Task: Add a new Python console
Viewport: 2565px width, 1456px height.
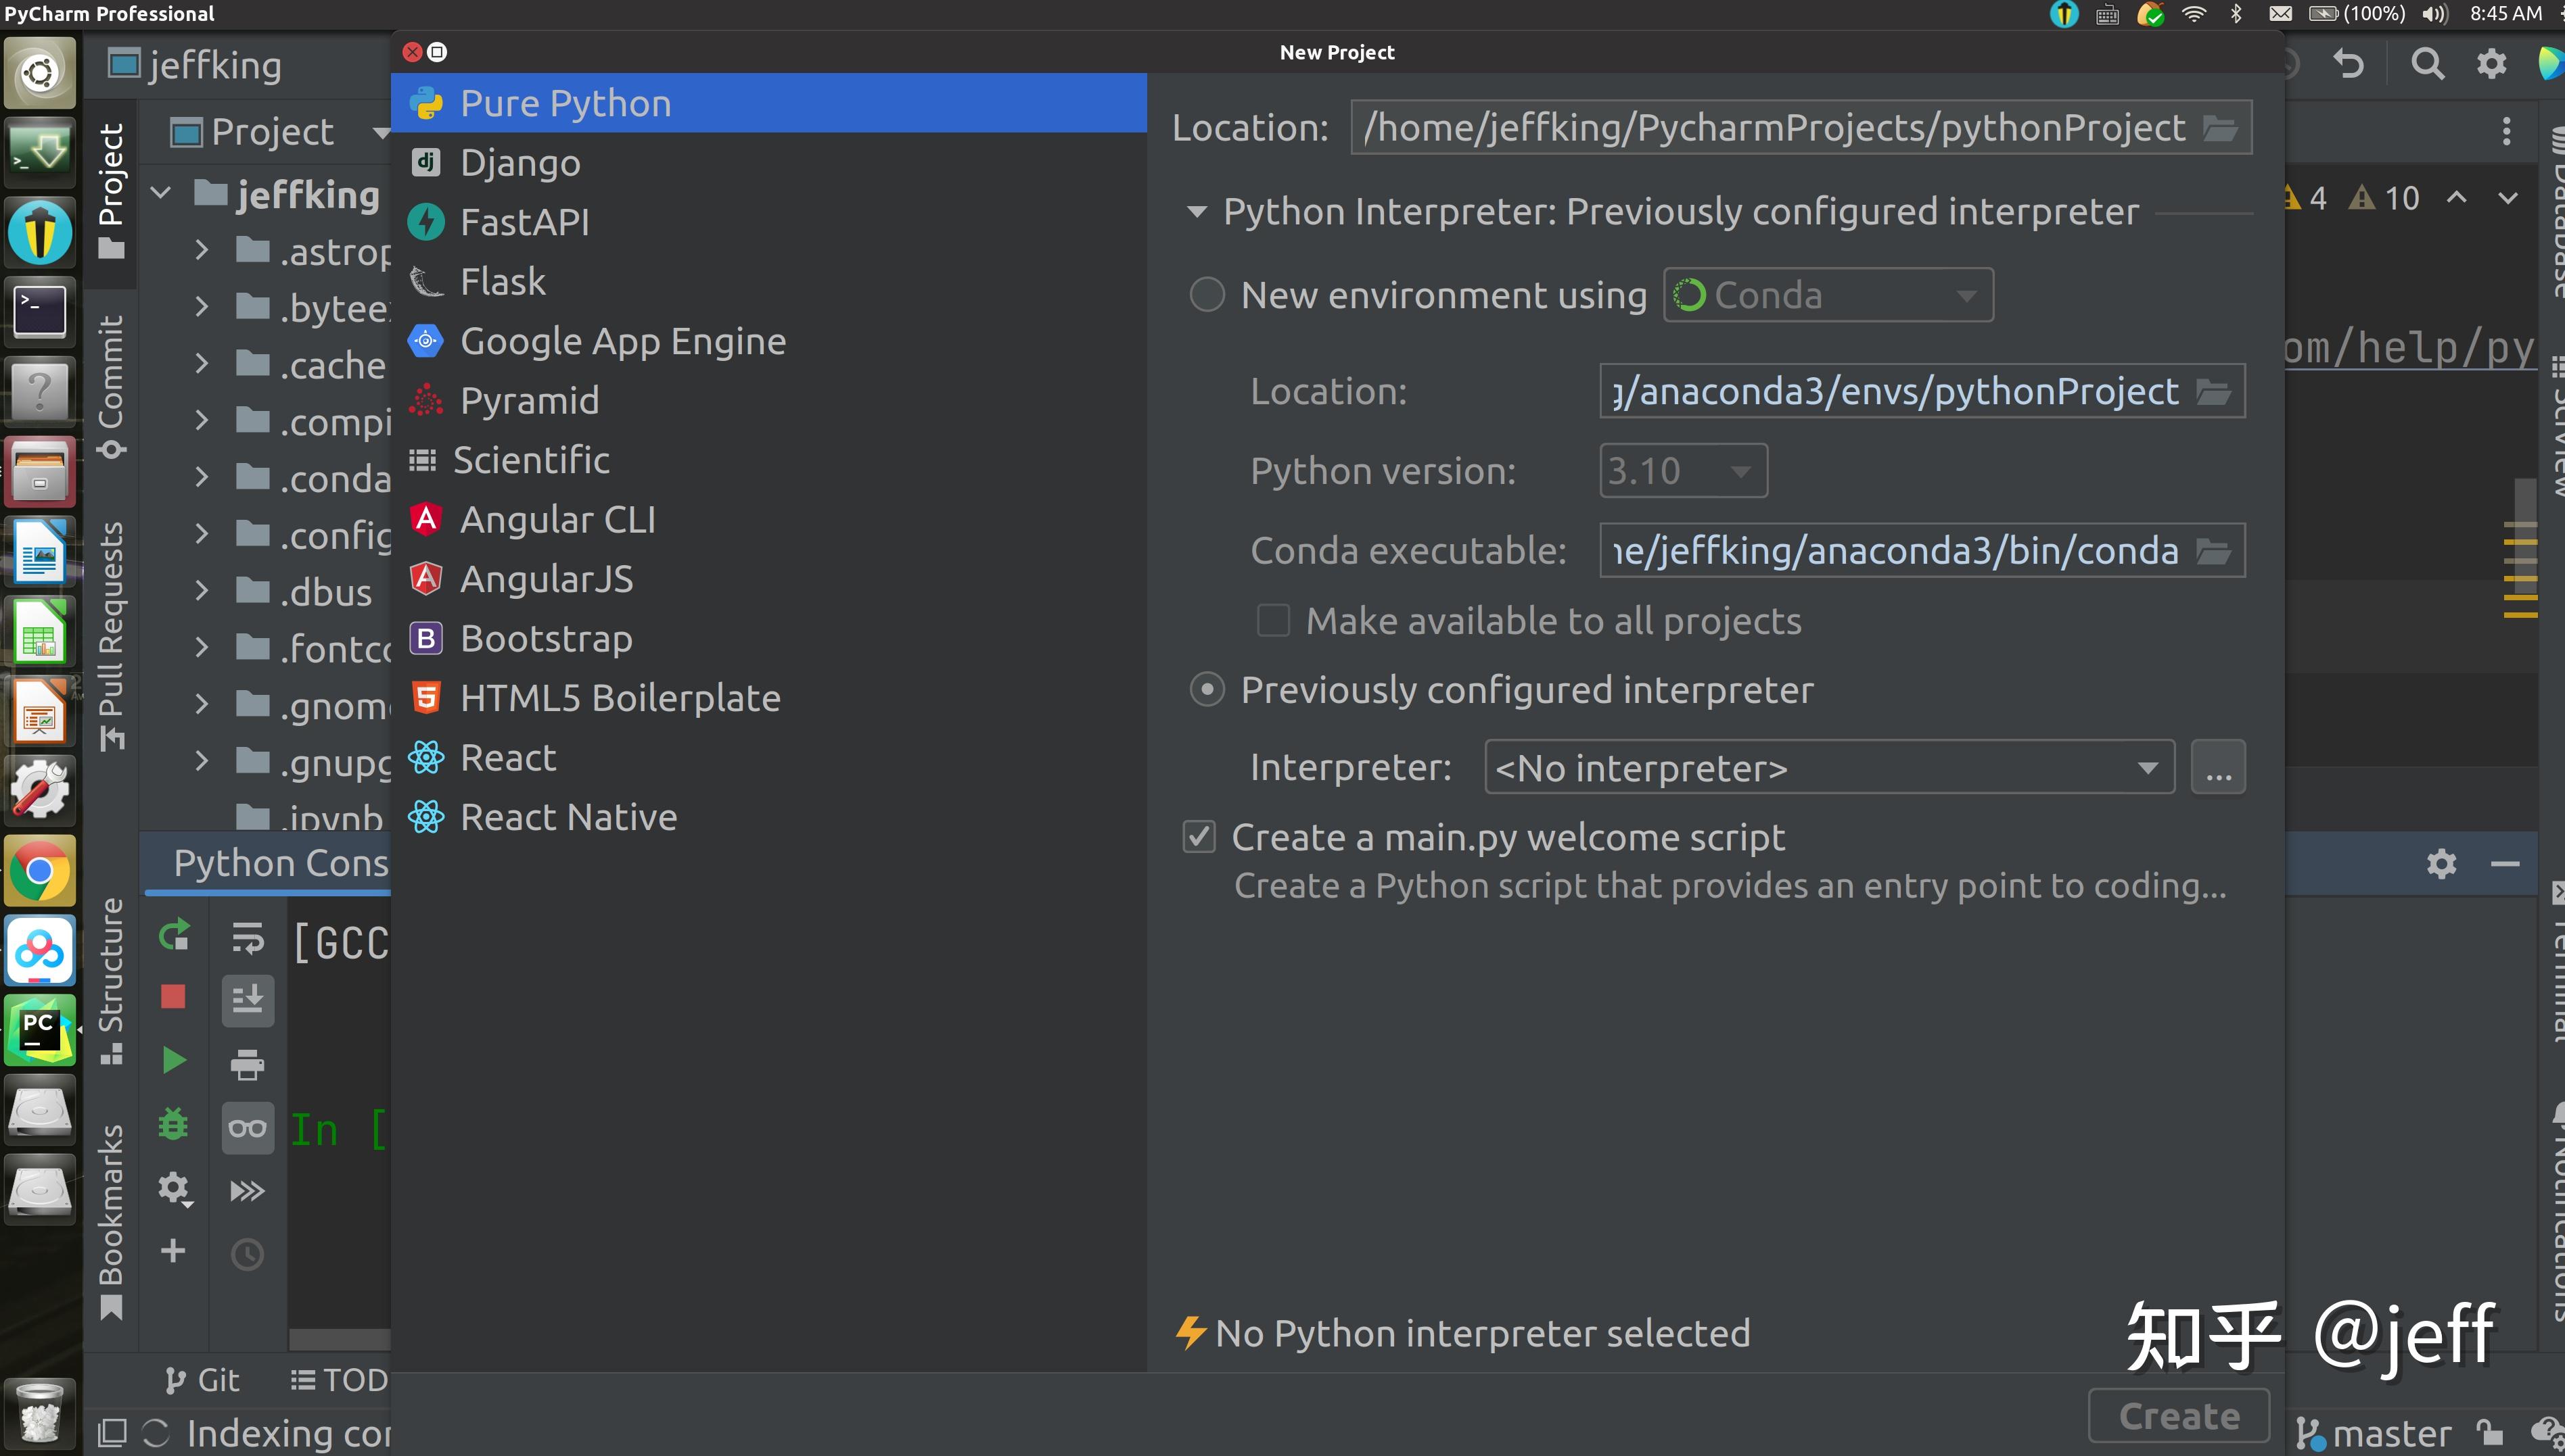Action: pos(173,1251)
